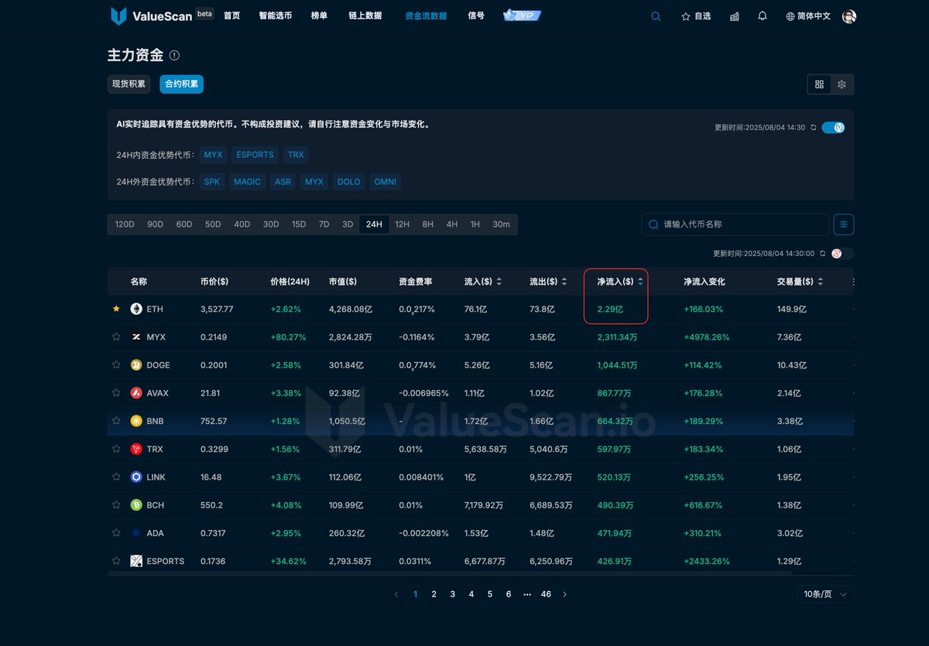The image size is (929, 646).
Task: Open the ESPORTS table row name
Action: tap(165, 561)
